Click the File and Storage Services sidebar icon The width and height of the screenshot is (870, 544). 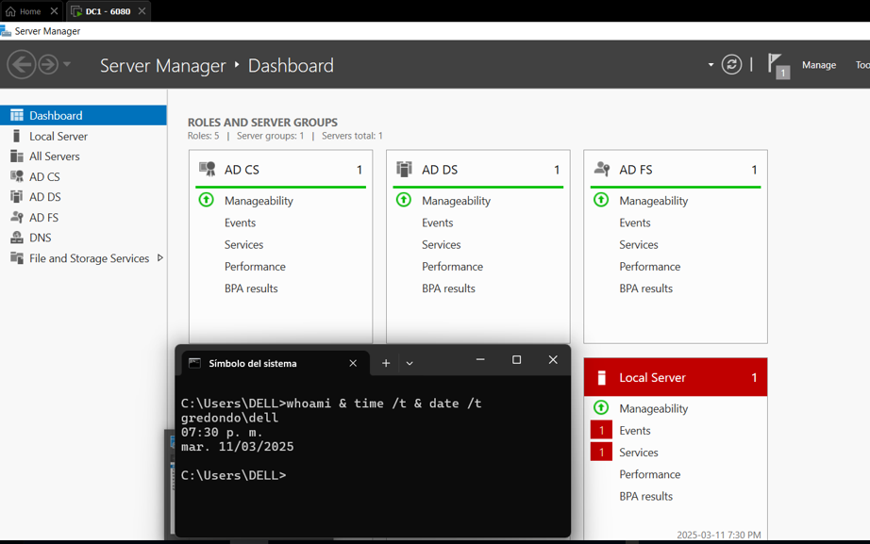(x=17, y=258)
